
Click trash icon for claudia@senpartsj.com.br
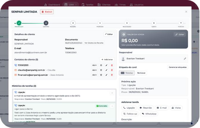(x=112, y=70)
